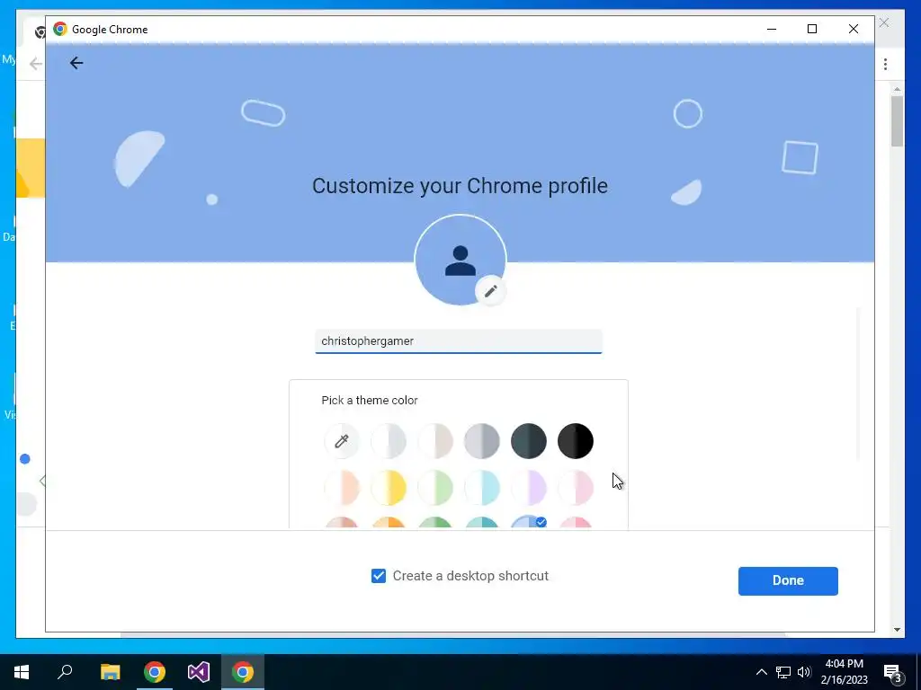
Task: Switch to second Chrome taskbar icon
Action: (x=243, y=672)
